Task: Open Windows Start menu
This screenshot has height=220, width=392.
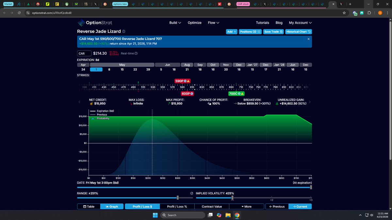Action: (x=155, y=215)
